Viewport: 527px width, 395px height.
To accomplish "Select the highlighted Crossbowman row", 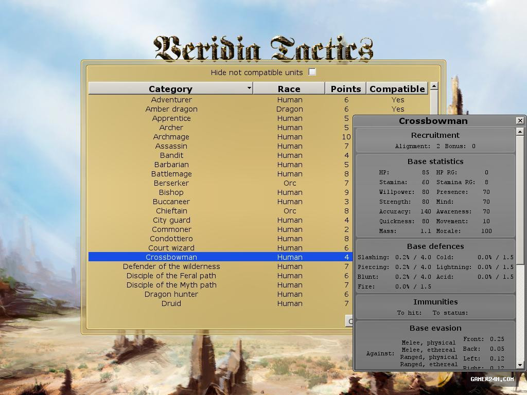I will (220, 257).
